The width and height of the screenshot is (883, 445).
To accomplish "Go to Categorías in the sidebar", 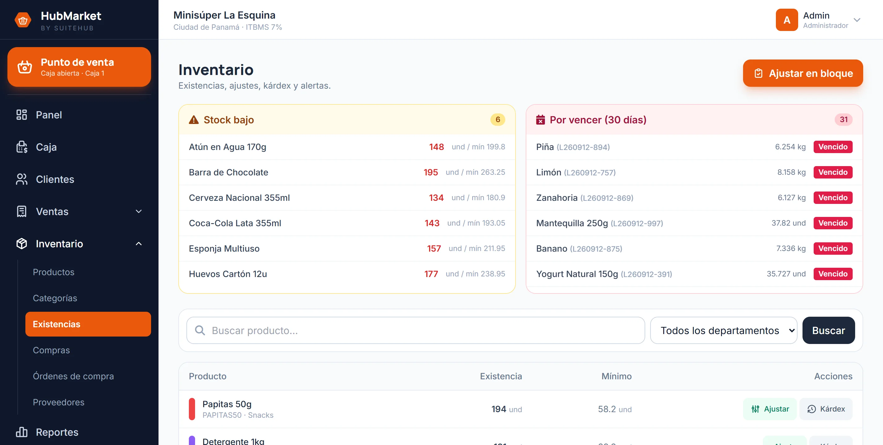I will [55, 298].
